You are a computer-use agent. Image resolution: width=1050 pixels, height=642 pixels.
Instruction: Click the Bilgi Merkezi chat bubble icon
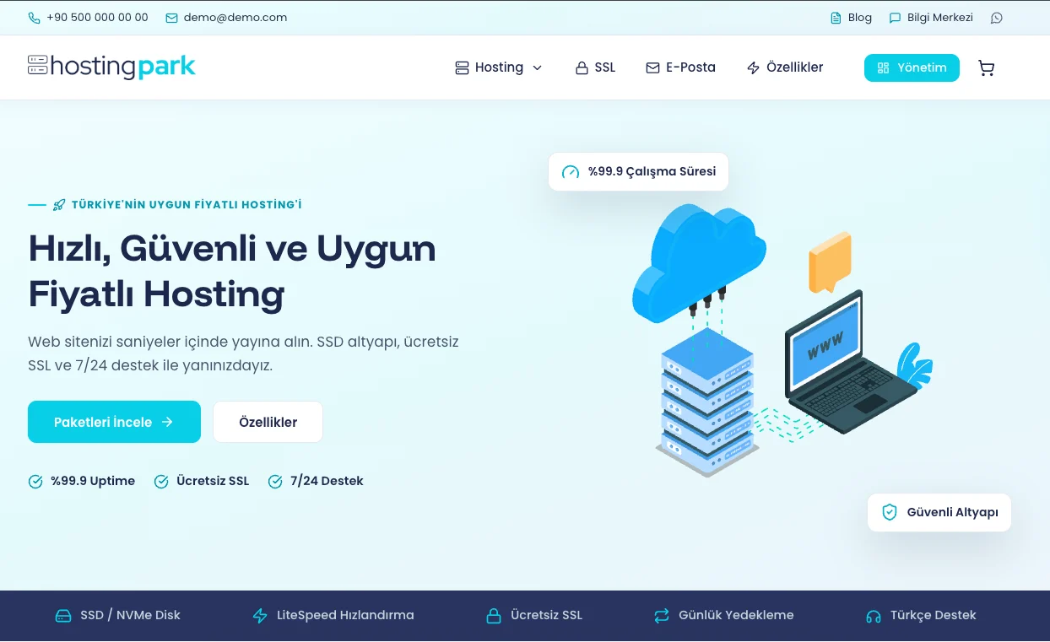896,18
